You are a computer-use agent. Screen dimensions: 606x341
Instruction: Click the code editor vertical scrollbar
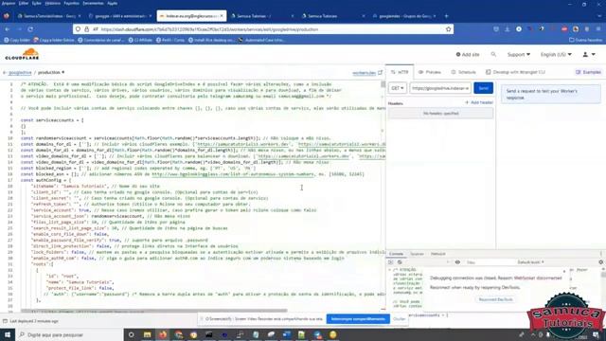[383, 84]
